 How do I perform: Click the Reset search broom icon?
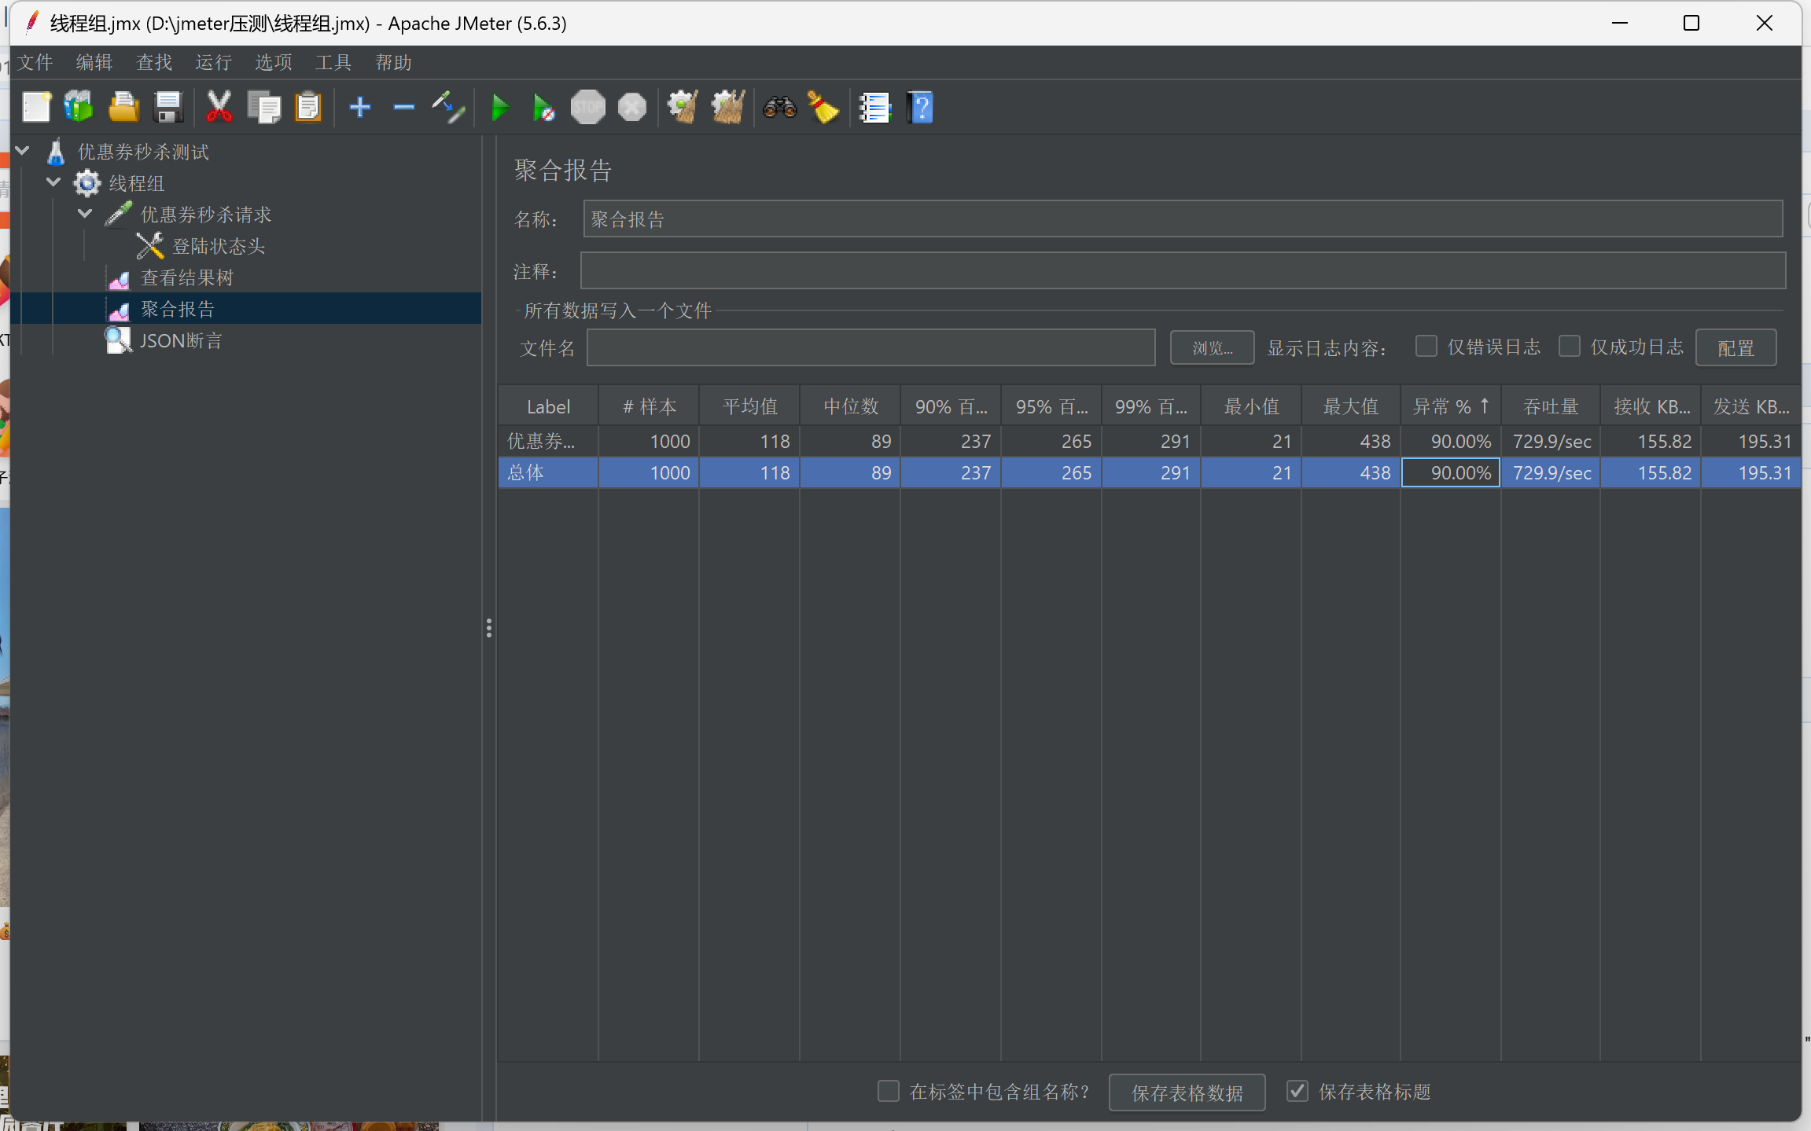[x=823, y=108]
